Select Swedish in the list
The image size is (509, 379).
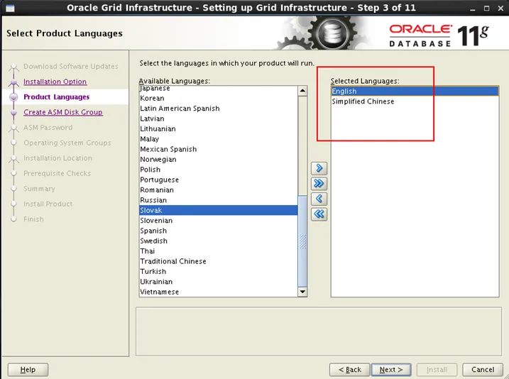pos(219,241)
